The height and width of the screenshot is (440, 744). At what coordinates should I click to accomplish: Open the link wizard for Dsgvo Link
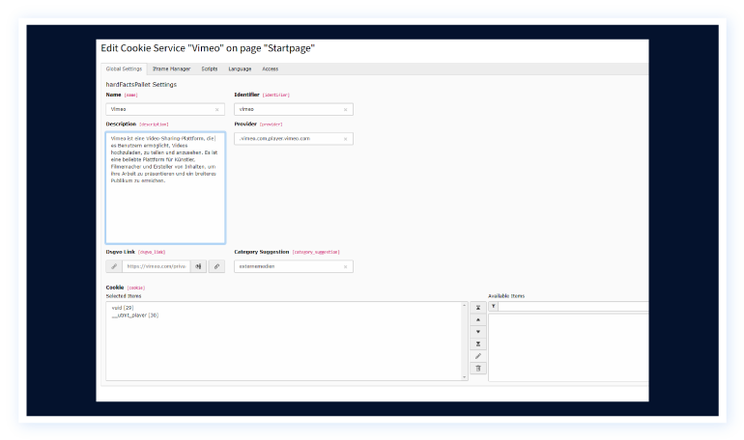[x=216, y=266]
